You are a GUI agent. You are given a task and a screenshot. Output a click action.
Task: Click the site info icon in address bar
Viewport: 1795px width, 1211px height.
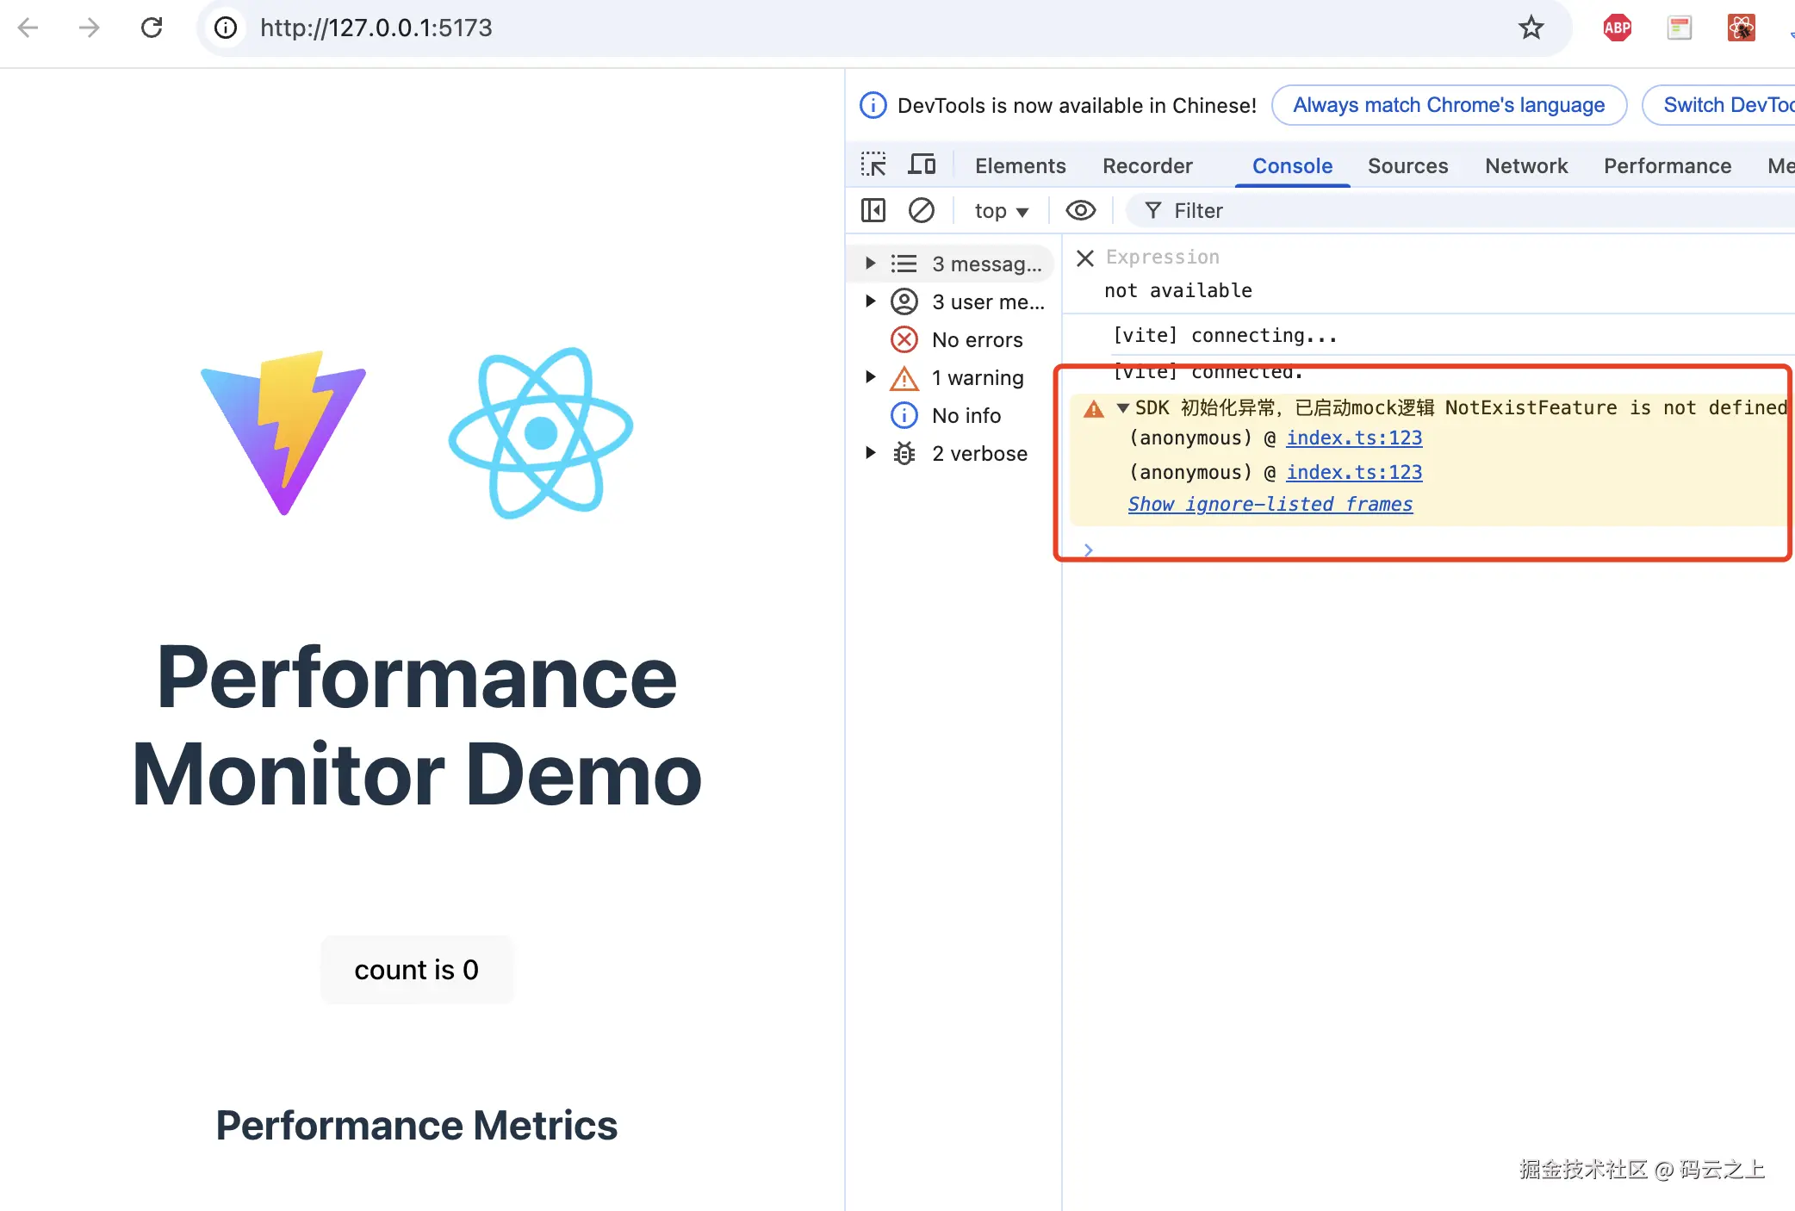(226, 28)
